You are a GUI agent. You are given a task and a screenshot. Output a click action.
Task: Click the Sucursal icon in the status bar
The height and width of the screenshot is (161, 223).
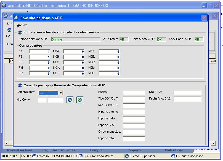click(x=81, y=156)
